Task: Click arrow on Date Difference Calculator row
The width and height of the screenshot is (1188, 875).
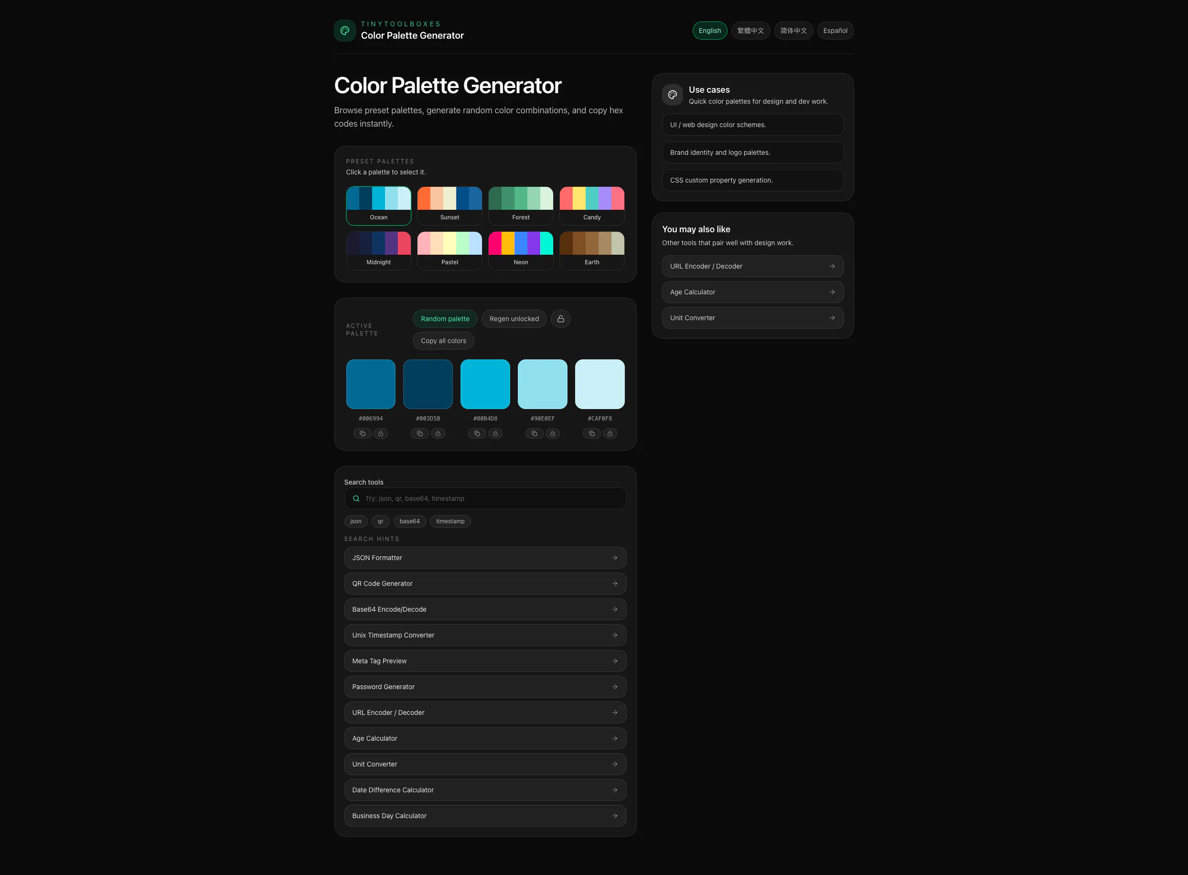Action: [x=615, y=790]
